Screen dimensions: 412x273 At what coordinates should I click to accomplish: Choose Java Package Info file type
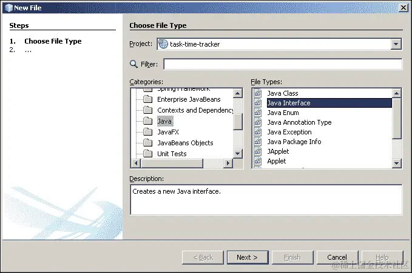click(x=294, y=142)
